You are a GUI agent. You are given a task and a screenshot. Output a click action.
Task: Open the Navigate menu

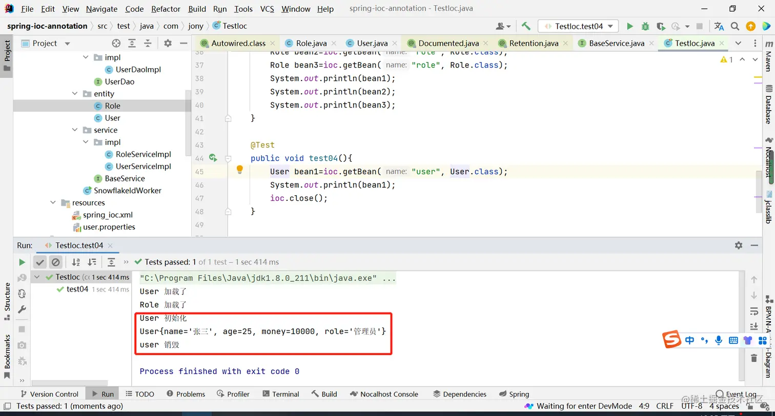101,9
